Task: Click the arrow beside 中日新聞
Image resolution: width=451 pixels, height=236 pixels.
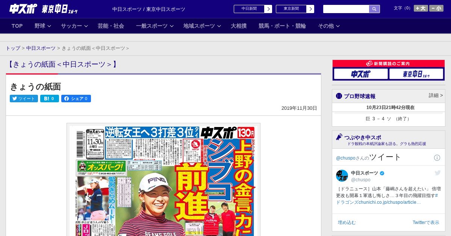Action: click(268, 9)
